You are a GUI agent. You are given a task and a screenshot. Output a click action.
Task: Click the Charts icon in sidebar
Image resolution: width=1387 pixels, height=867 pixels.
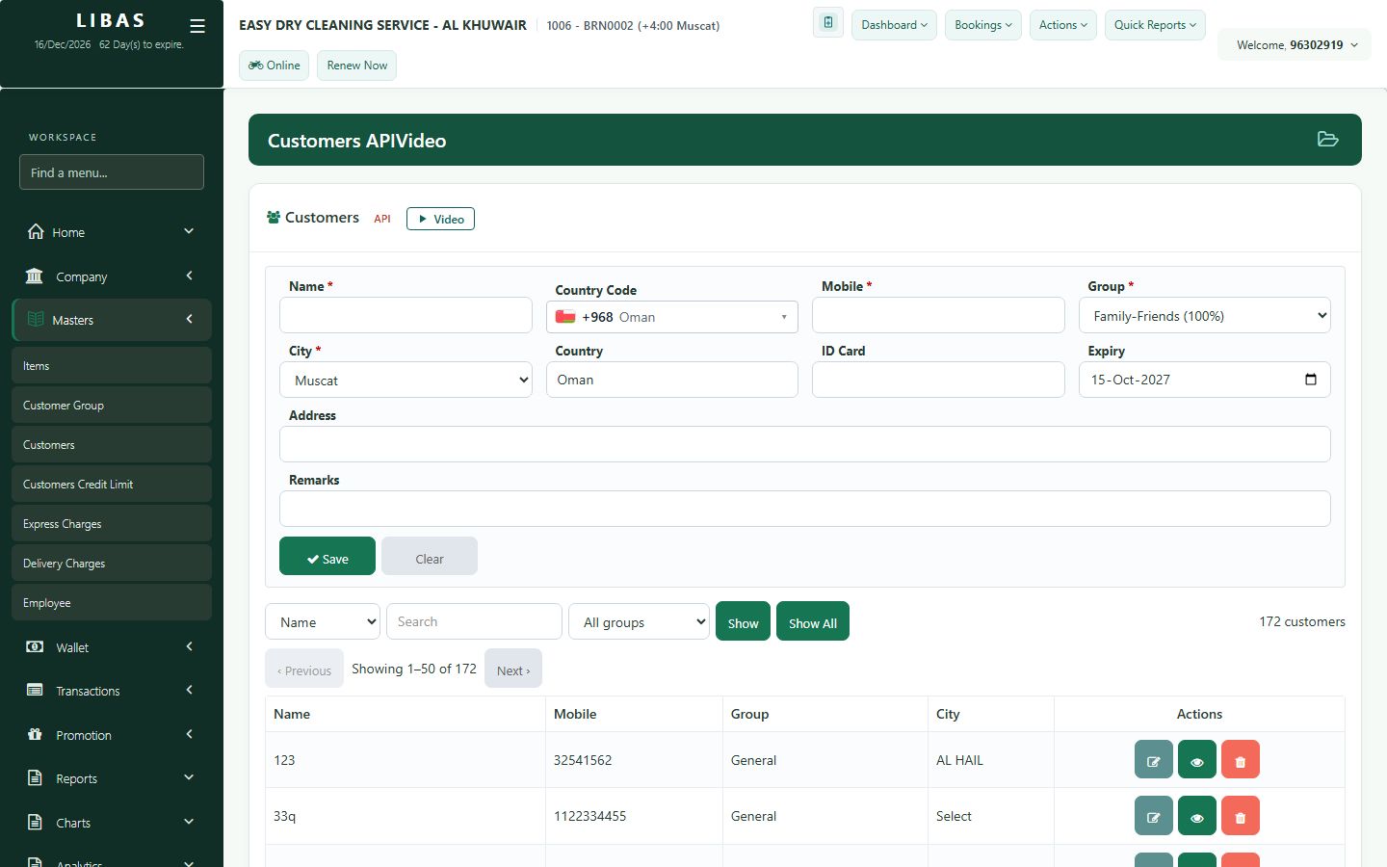click(35, 822)
